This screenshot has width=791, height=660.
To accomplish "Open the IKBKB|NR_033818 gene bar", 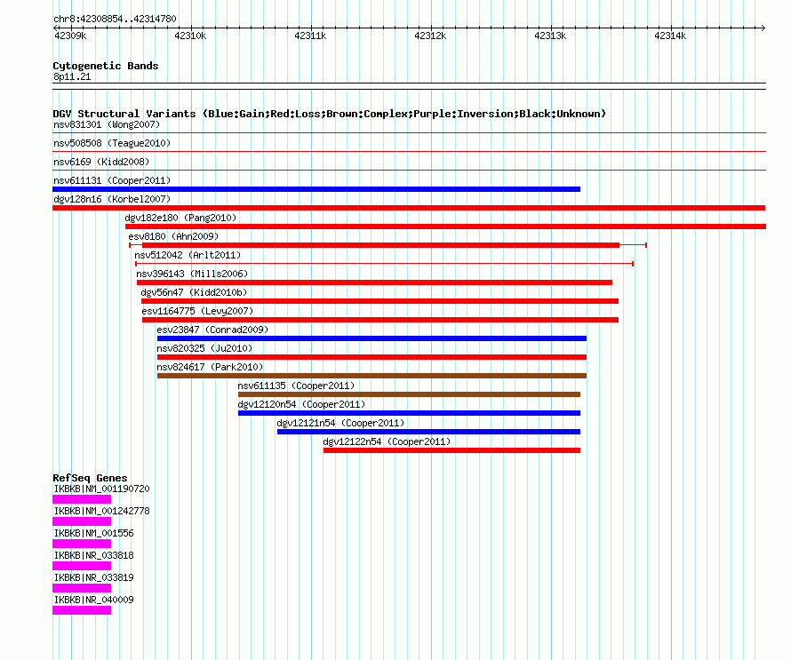I will point(82,566).
